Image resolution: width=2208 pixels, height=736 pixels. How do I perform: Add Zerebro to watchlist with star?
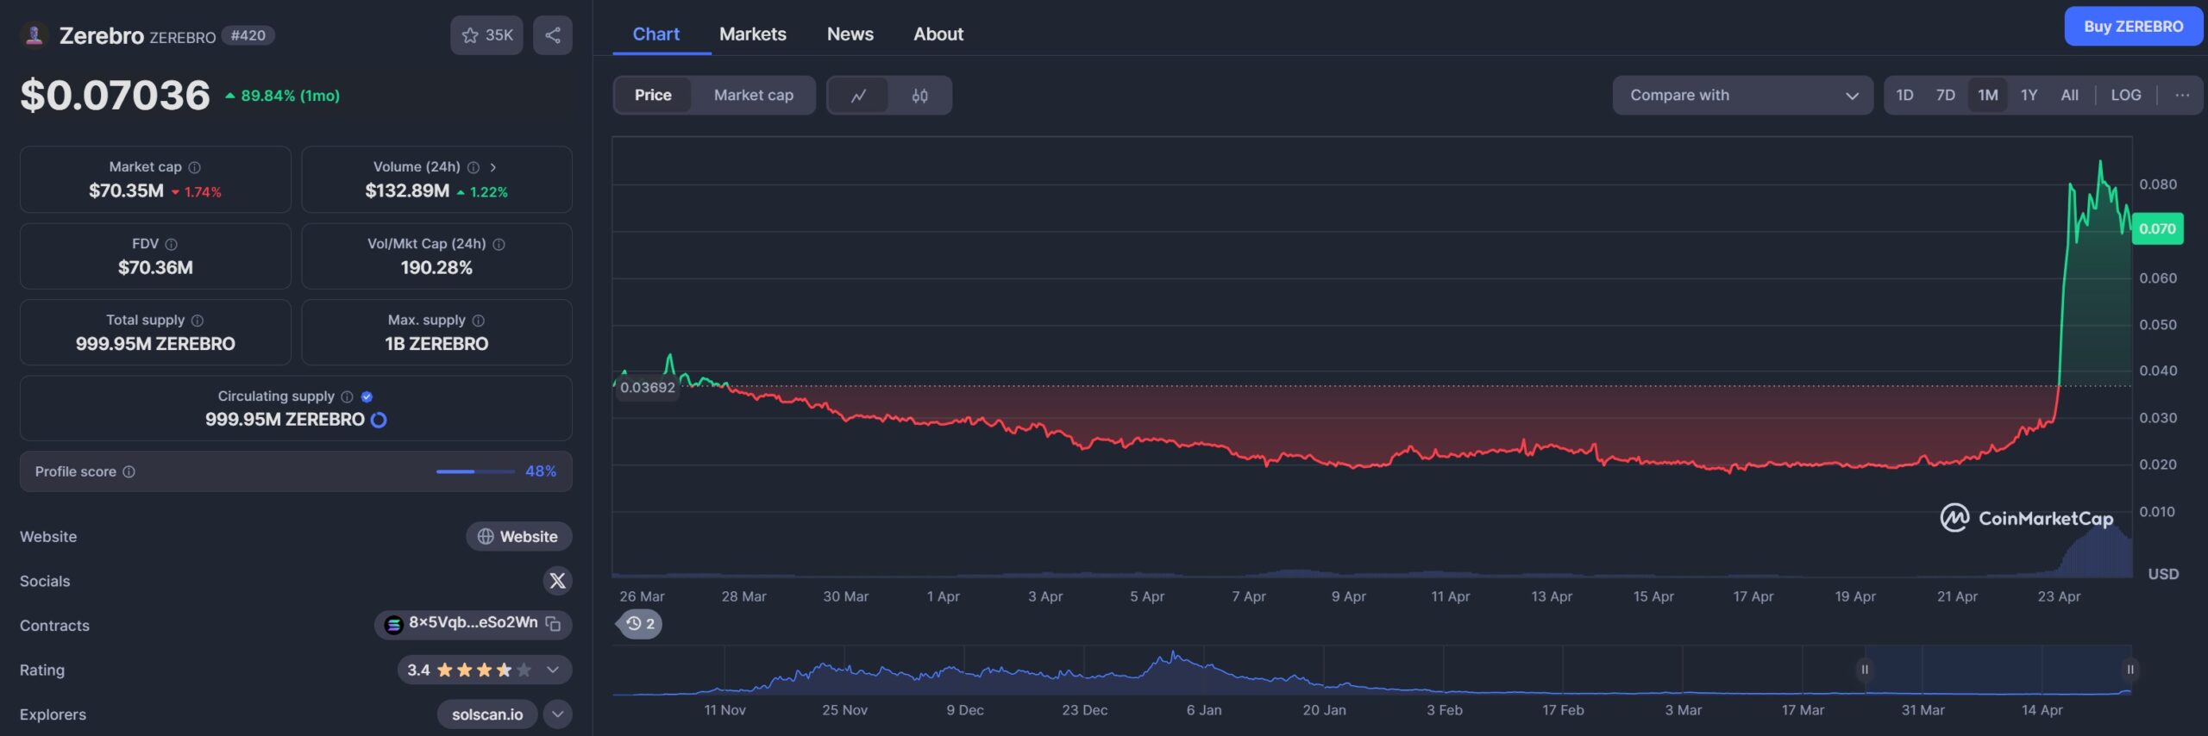[486, 35]
